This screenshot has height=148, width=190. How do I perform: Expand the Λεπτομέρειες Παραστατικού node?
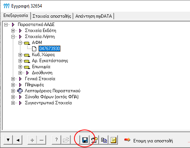[x=13, y=91]
